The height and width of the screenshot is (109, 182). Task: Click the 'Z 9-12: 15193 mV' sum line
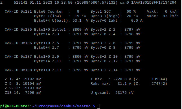[23, 88]
